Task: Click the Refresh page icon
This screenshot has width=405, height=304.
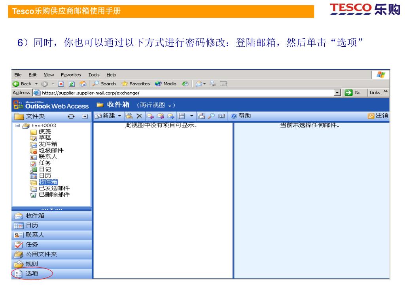Action: click(72, 84)
